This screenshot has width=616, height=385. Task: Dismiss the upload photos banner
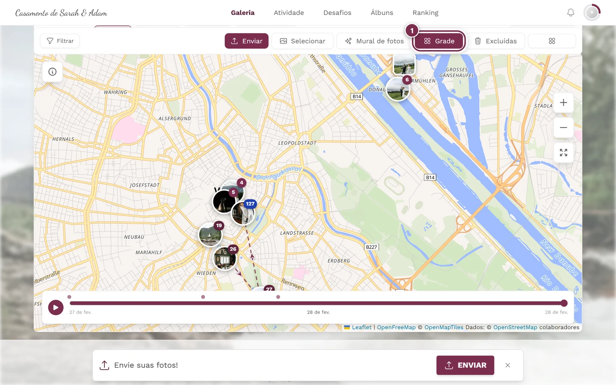[508, 365]
